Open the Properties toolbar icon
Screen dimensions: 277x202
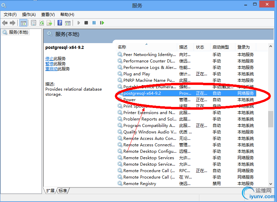(x=33, y=23)
